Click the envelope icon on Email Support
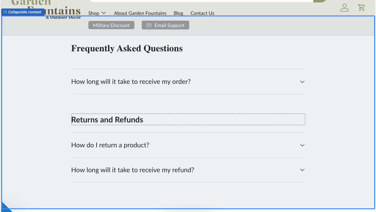 pyautogui.click(x=149, y=25)
